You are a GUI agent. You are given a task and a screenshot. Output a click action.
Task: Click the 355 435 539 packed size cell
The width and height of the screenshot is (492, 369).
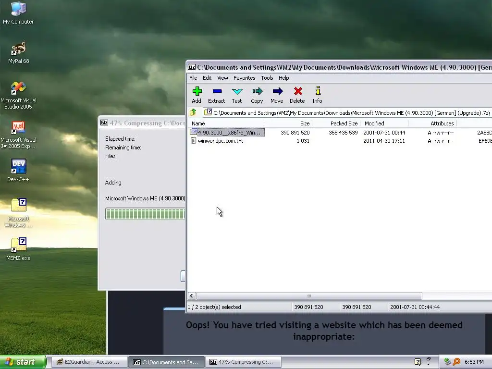pyautogui.click(x=343, y=133)
